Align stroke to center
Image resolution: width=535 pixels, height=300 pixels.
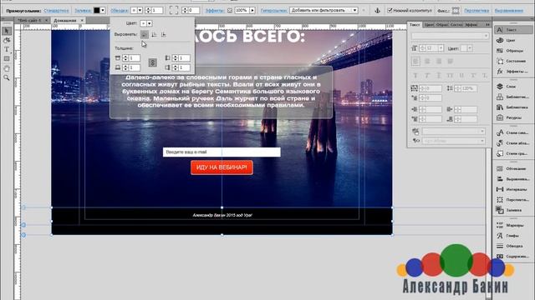pyautogui.click(x=154, y=34)
